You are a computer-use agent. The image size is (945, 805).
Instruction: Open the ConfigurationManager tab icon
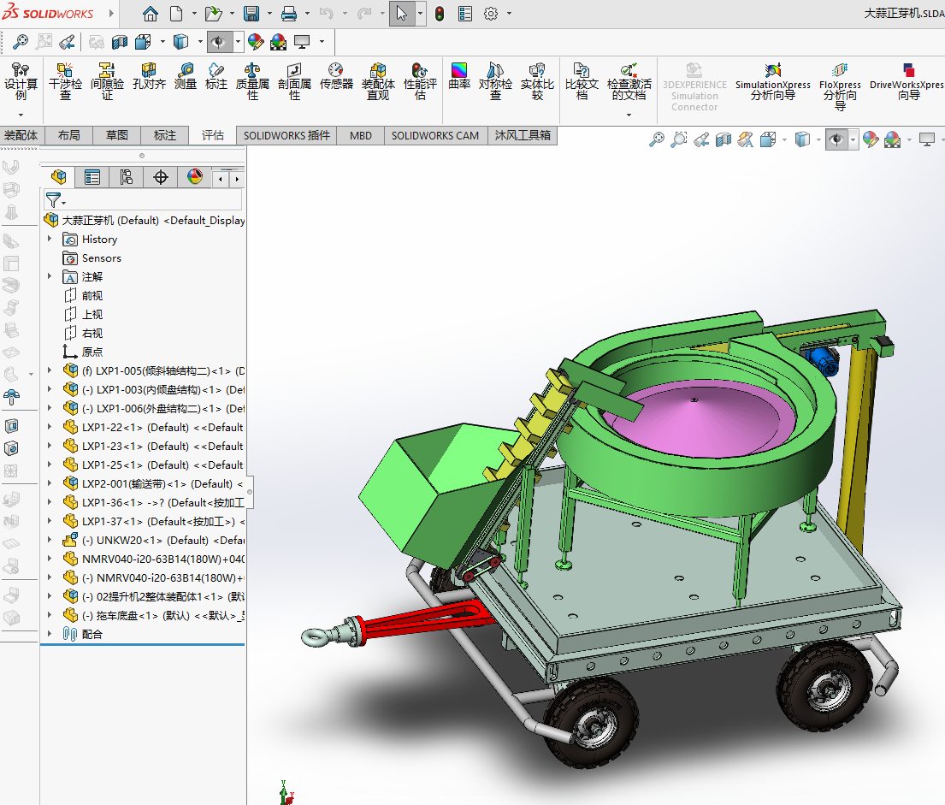[x=127, y=177]
